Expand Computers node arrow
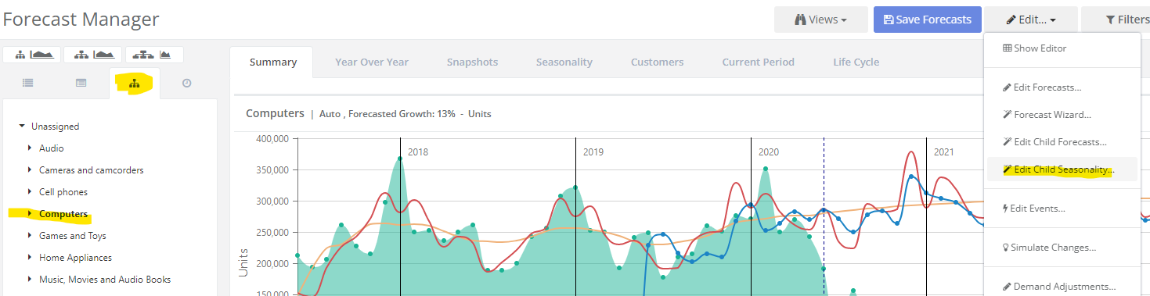 click(30, 213)
